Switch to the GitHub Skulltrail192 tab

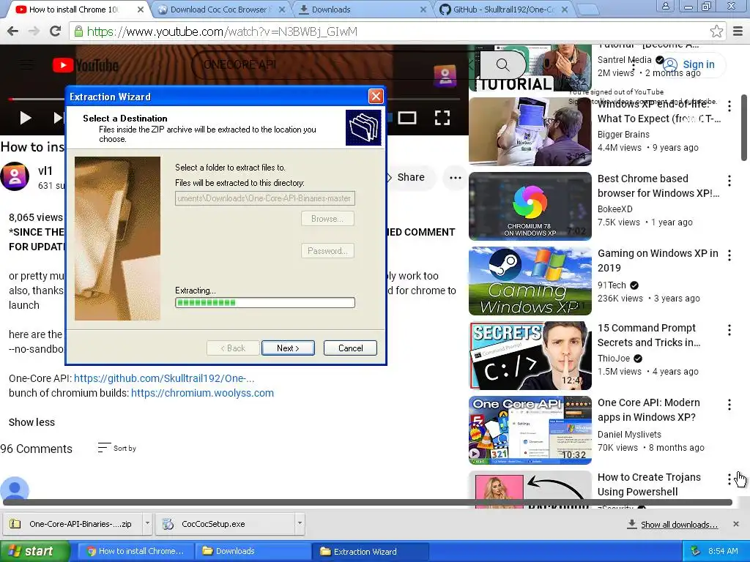(504, 10)
